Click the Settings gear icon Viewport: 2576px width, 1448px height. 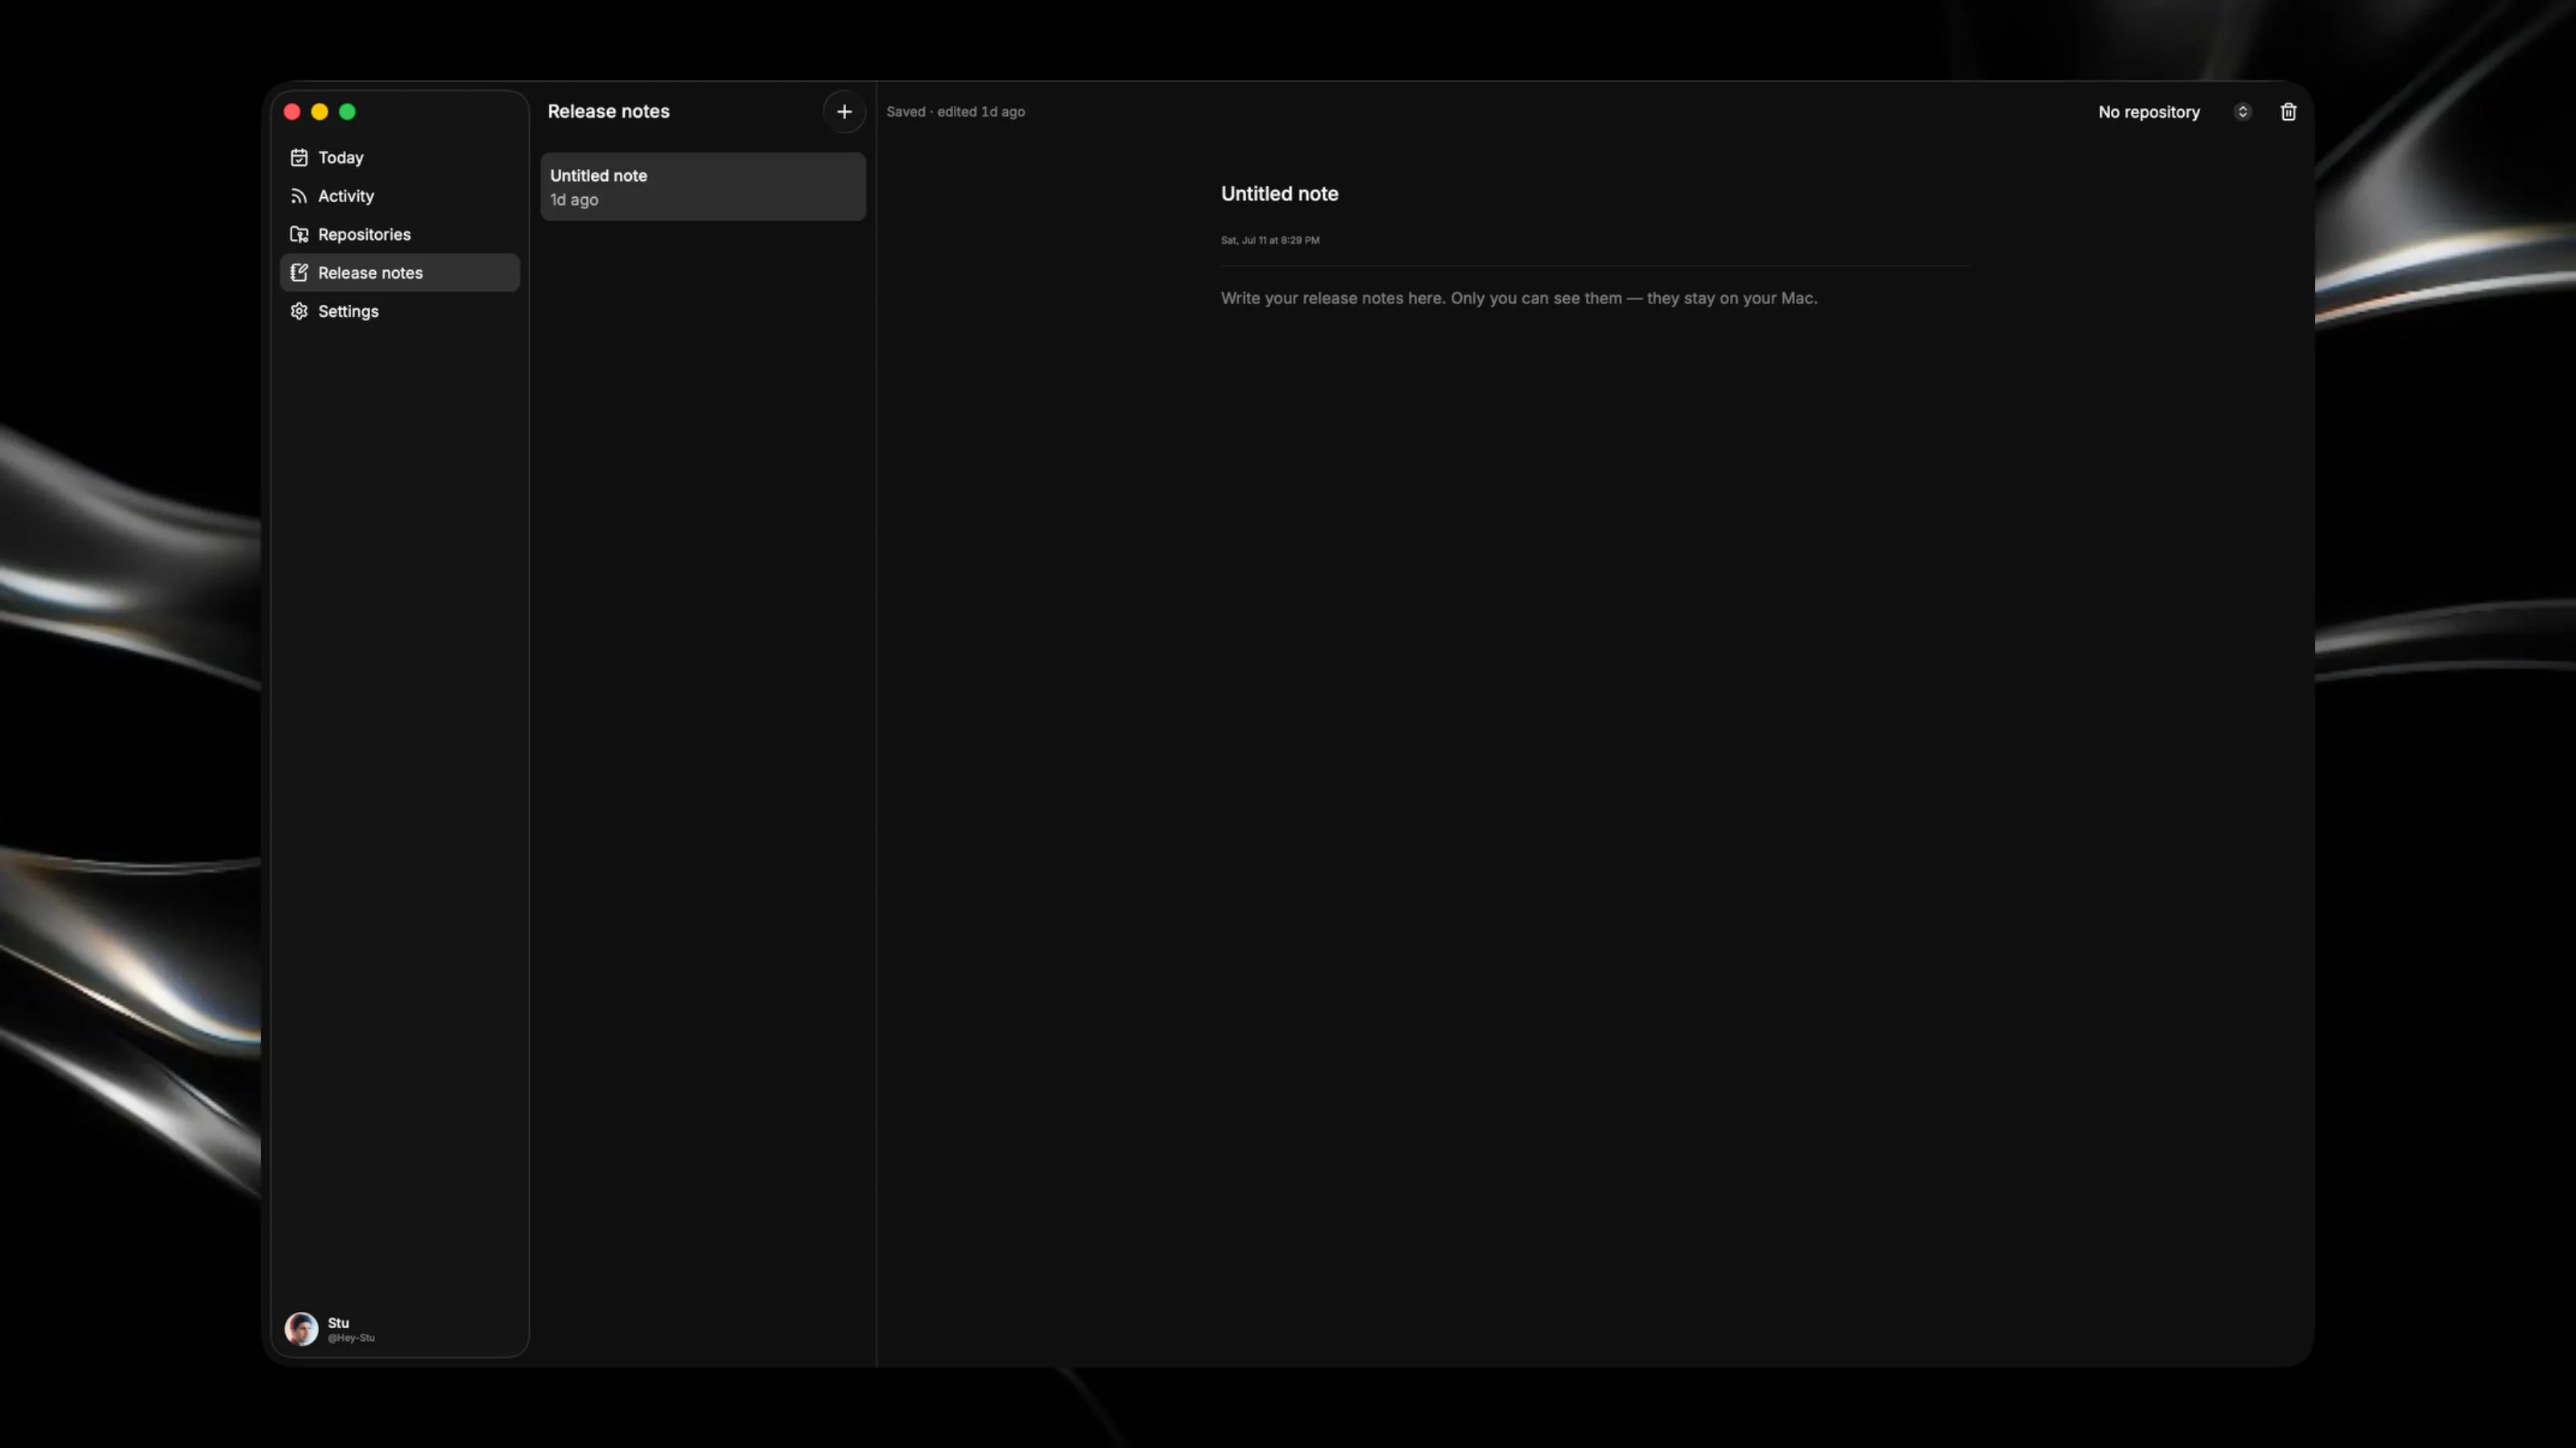click(x=299, y=311)
